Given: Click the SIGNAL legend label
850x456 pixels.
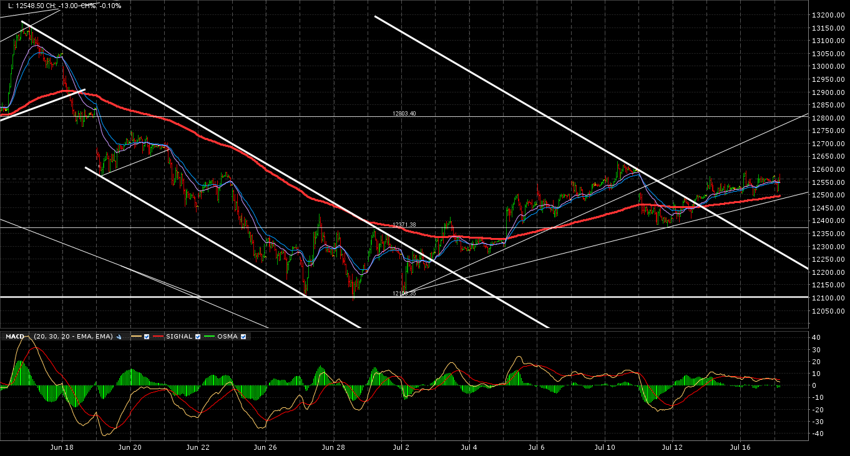Looking at the screenshot, I should coord(179,337).
